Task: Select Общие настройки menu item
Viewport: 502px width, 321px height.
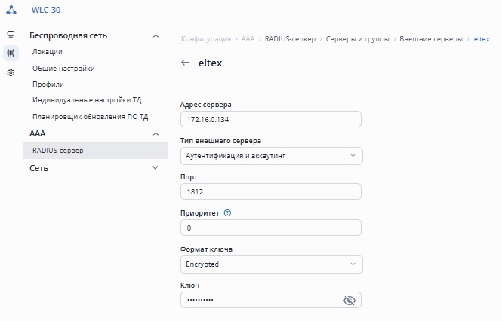Action: [x=63, y=69]
